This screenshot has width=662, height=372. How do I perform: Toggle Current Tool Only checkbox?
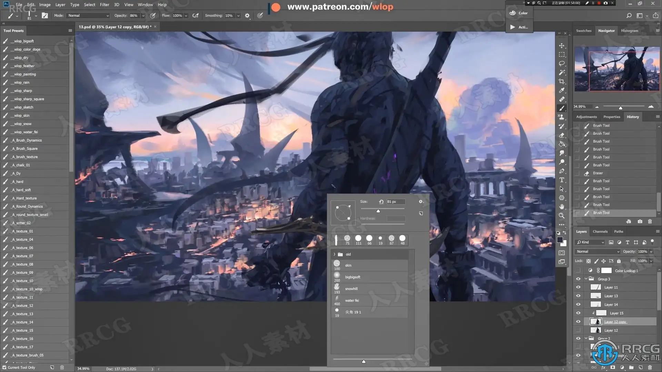[x=4, y=368]
